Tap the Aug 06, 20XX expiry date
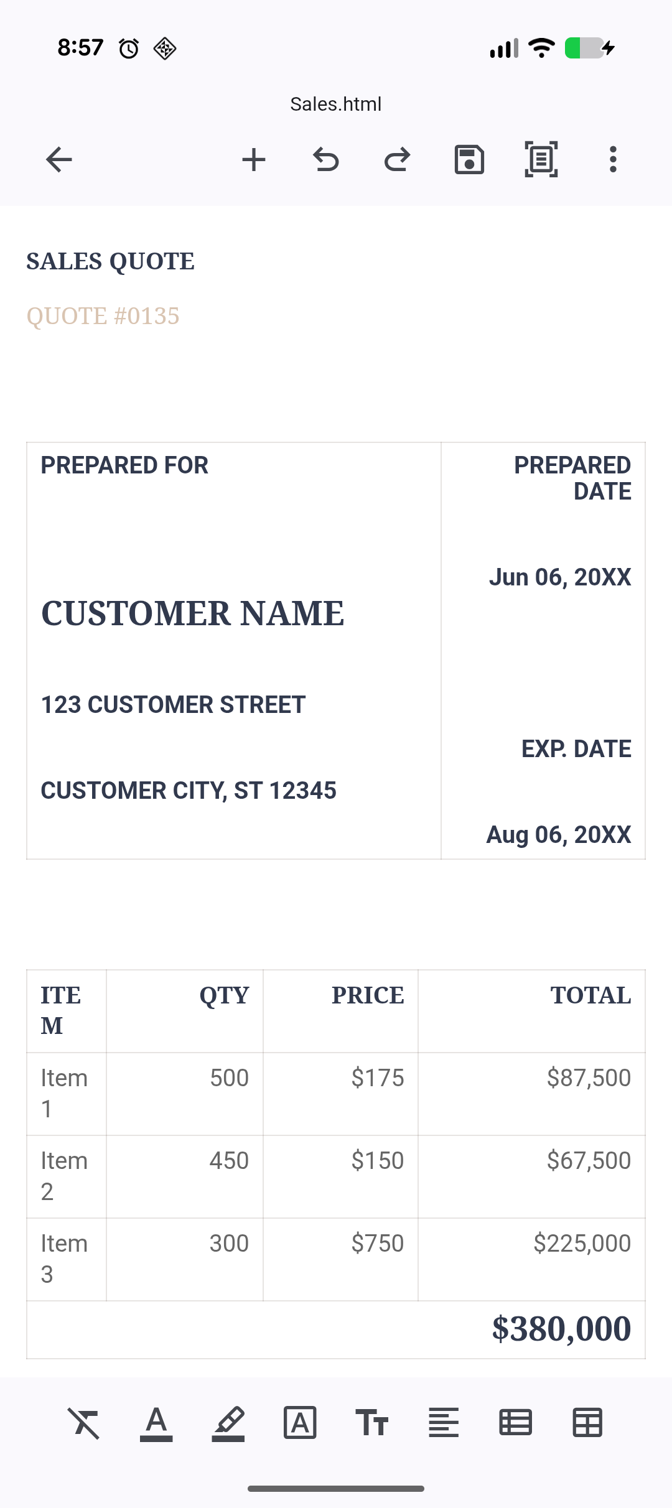This screenshot has height=1508, width=672. click(x=558, y=835)
